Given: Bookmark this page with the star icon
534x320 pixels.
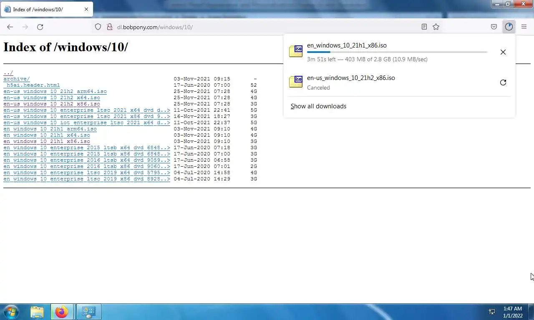Looking at the screenshot, I should [436, 27].
